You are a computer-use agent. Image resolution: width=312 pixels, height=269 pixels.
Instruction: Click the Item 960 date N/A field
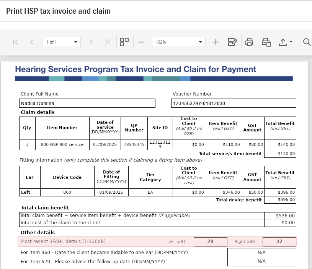(x=261, y=253)
